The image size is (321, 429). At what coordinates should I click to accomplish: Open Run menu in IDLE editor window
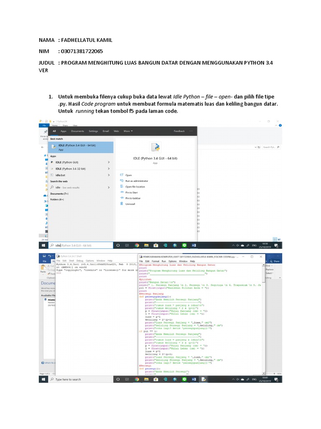click(164, 261)
